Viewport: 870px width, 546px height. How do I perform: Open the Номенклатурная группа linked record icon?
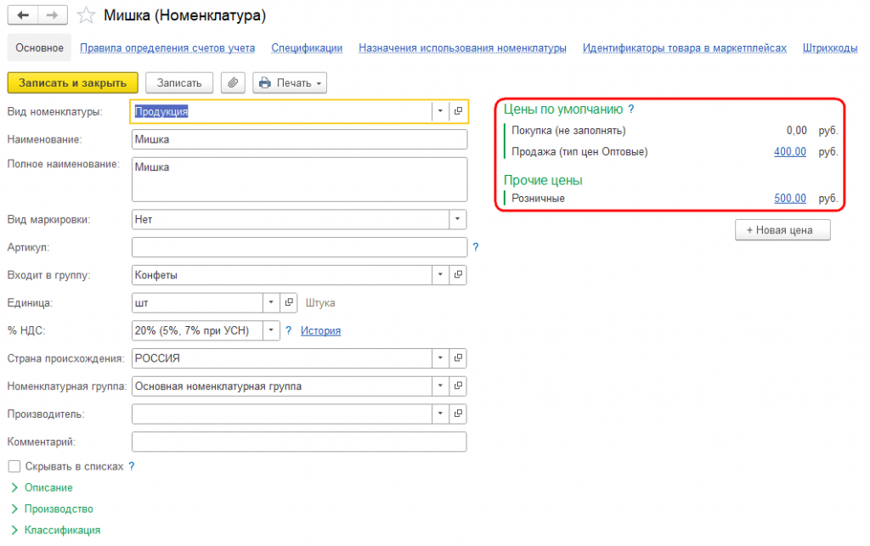coord(458,386)
